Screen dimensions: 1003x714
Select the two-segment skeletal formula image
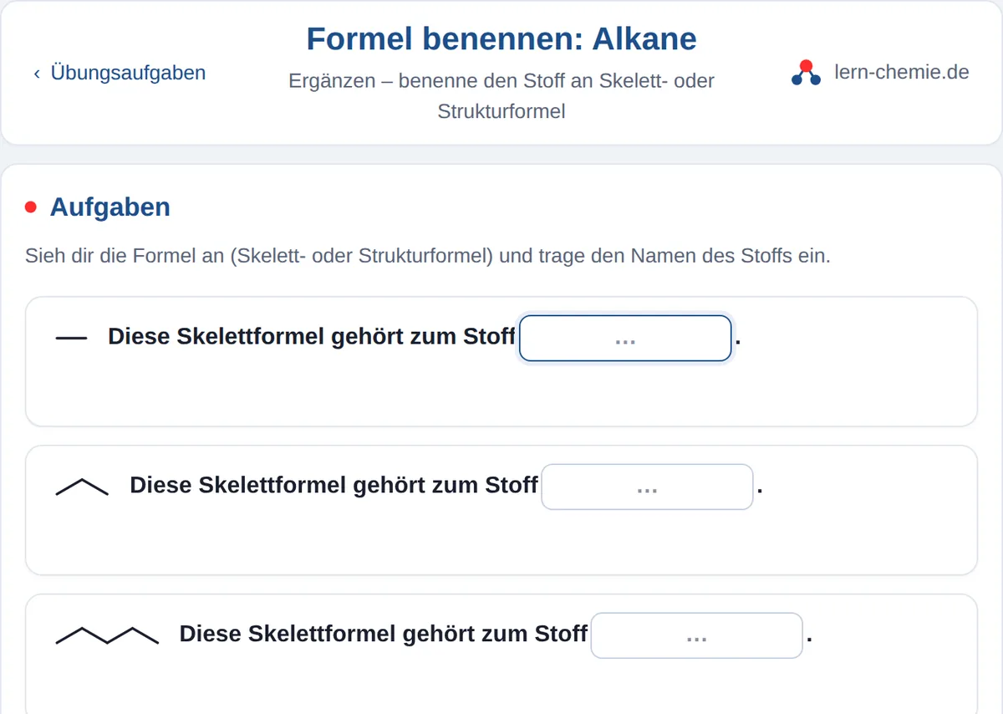[82, 487]
